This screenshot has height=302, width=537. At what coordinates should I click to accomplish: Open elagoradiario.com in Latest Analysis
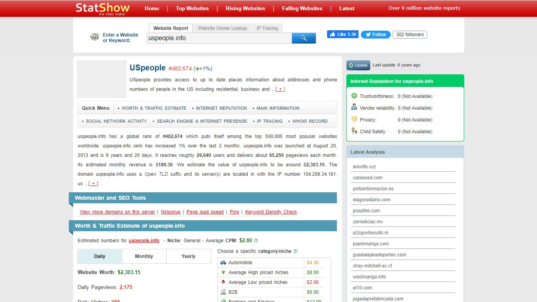pyautogui.click(x=371, y=200)
